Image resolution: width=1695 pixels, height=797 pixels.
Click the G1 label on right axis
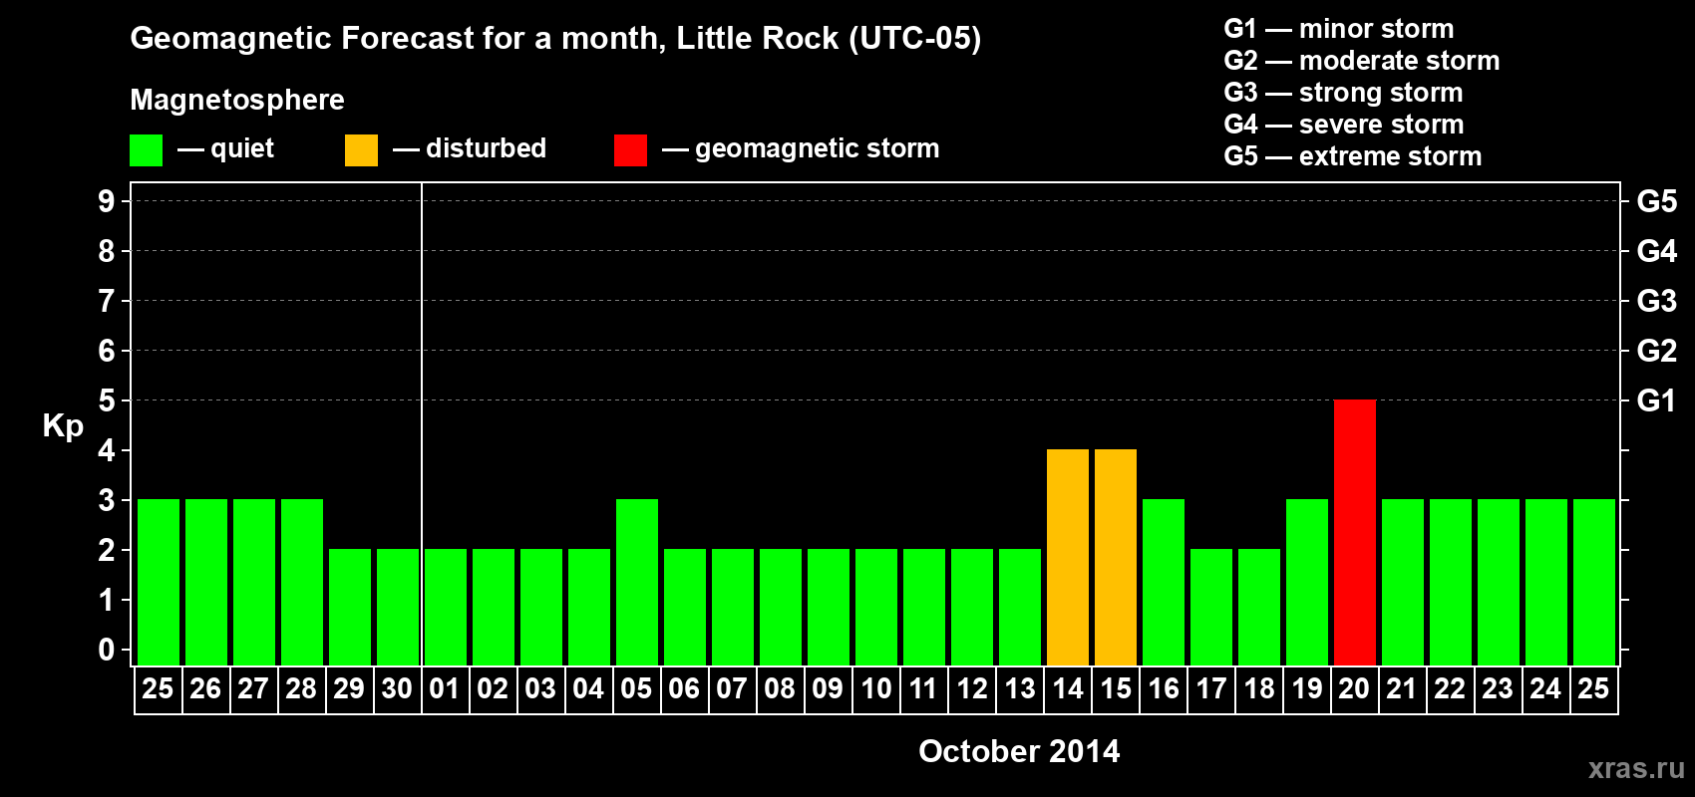click(1656, 400)
